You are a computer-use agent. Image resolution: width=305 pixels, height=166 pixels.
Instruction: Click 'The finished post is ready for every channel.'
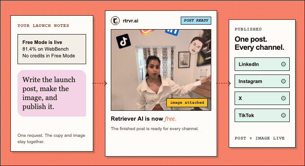click(x=155, y=129)
